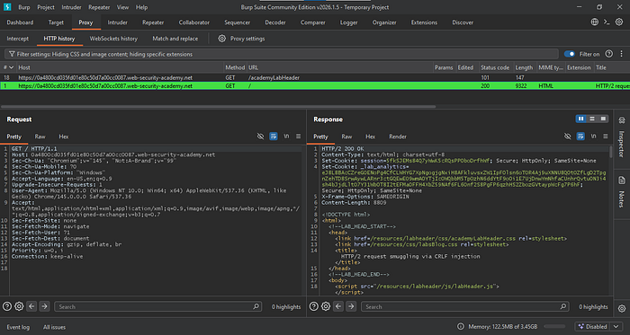Sort by Status code column header
This screenshot has width=630, height=335.
(495, 67)
